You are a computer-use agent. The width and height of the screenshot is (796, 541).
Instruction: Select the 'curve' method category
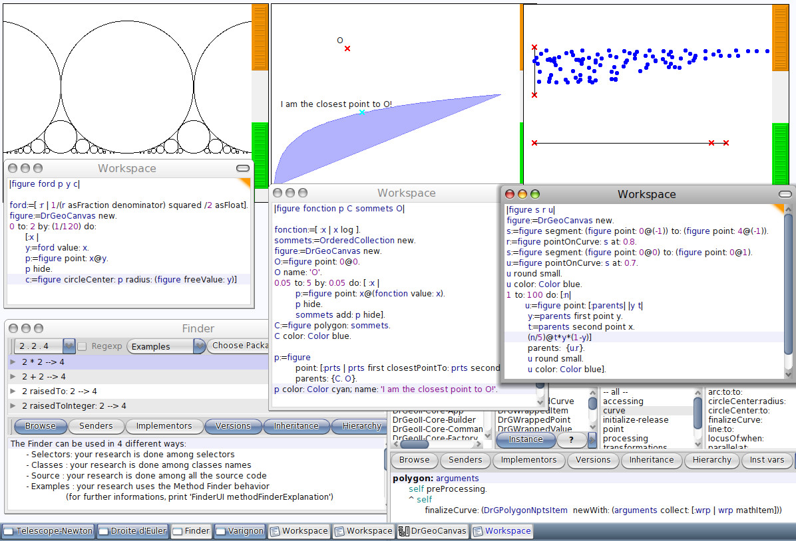click(x=614, y=411)
